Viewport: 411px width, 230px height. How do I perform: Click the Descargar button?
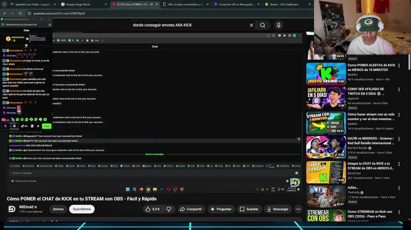[278, 209]
